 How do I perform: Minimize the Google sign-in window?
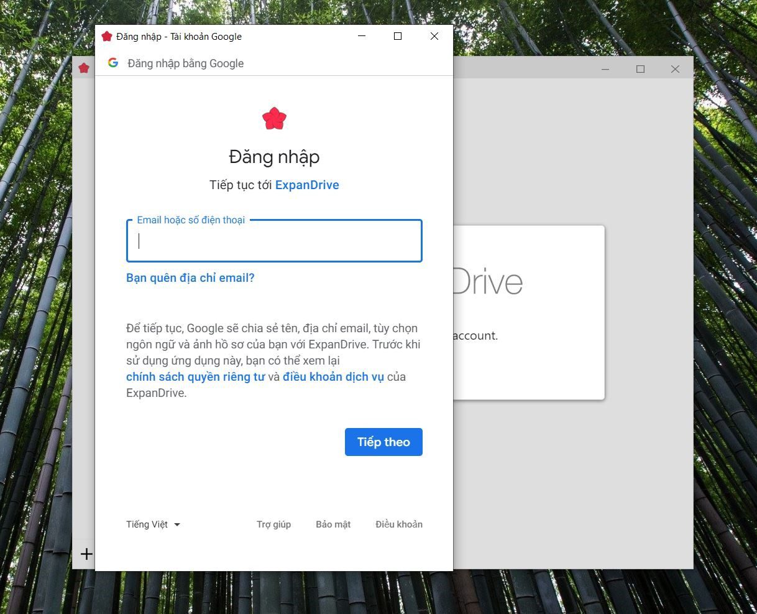pyautogui.click(x=362, y=36)
